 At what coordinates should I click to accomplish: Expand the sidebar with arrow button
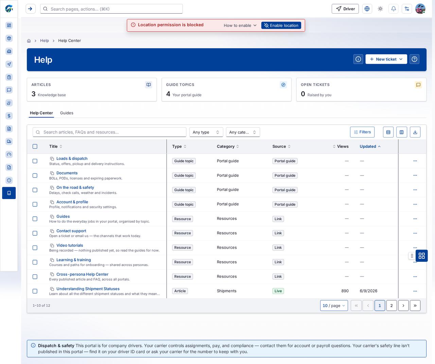(31, 9)
